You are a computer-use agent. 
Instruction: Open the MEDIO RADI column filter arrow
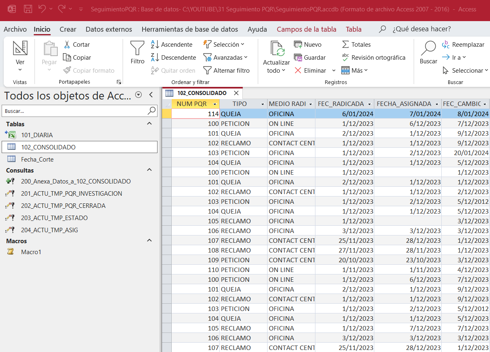click(311, 104)
